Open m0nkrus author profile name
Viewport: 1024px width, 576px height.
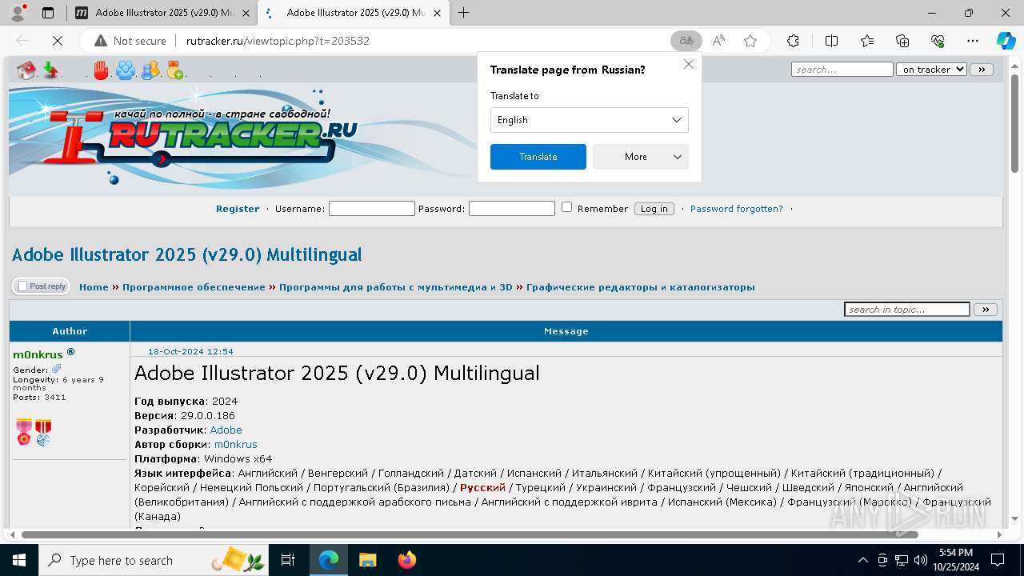tap(38, 354)
